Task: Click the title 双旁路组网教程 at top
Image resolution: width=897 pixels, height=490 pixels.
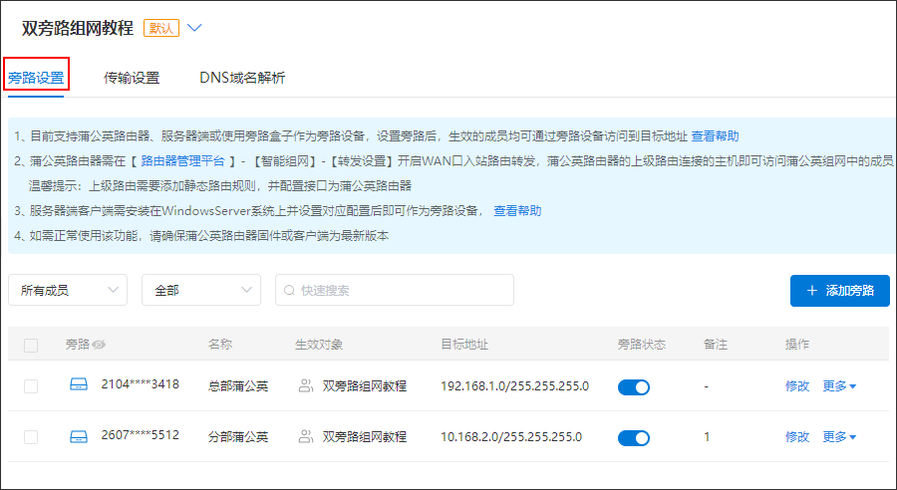Action: click(77, 28)
